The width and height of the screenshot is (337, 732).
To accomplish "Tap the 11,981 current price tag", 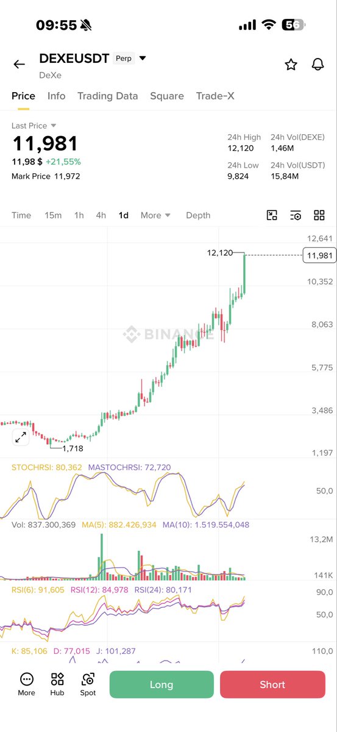I will (x=319, y=256).
